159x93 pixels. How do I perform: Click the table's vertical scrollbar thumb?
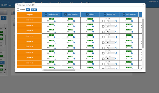tap(143, 33)
